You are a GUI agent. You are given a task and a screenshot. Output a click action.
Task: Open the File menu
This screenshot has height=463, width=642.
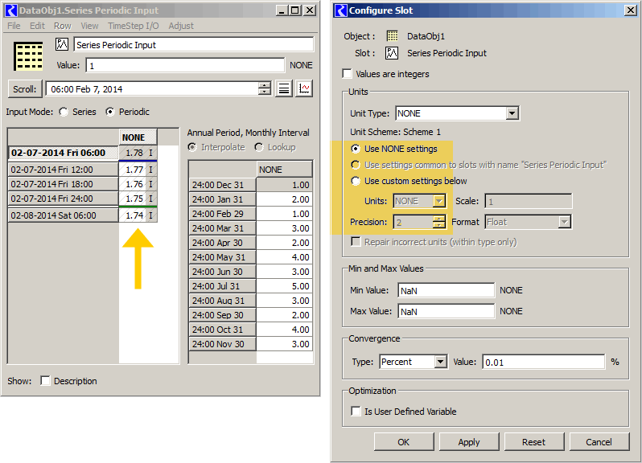click(14, 26)
